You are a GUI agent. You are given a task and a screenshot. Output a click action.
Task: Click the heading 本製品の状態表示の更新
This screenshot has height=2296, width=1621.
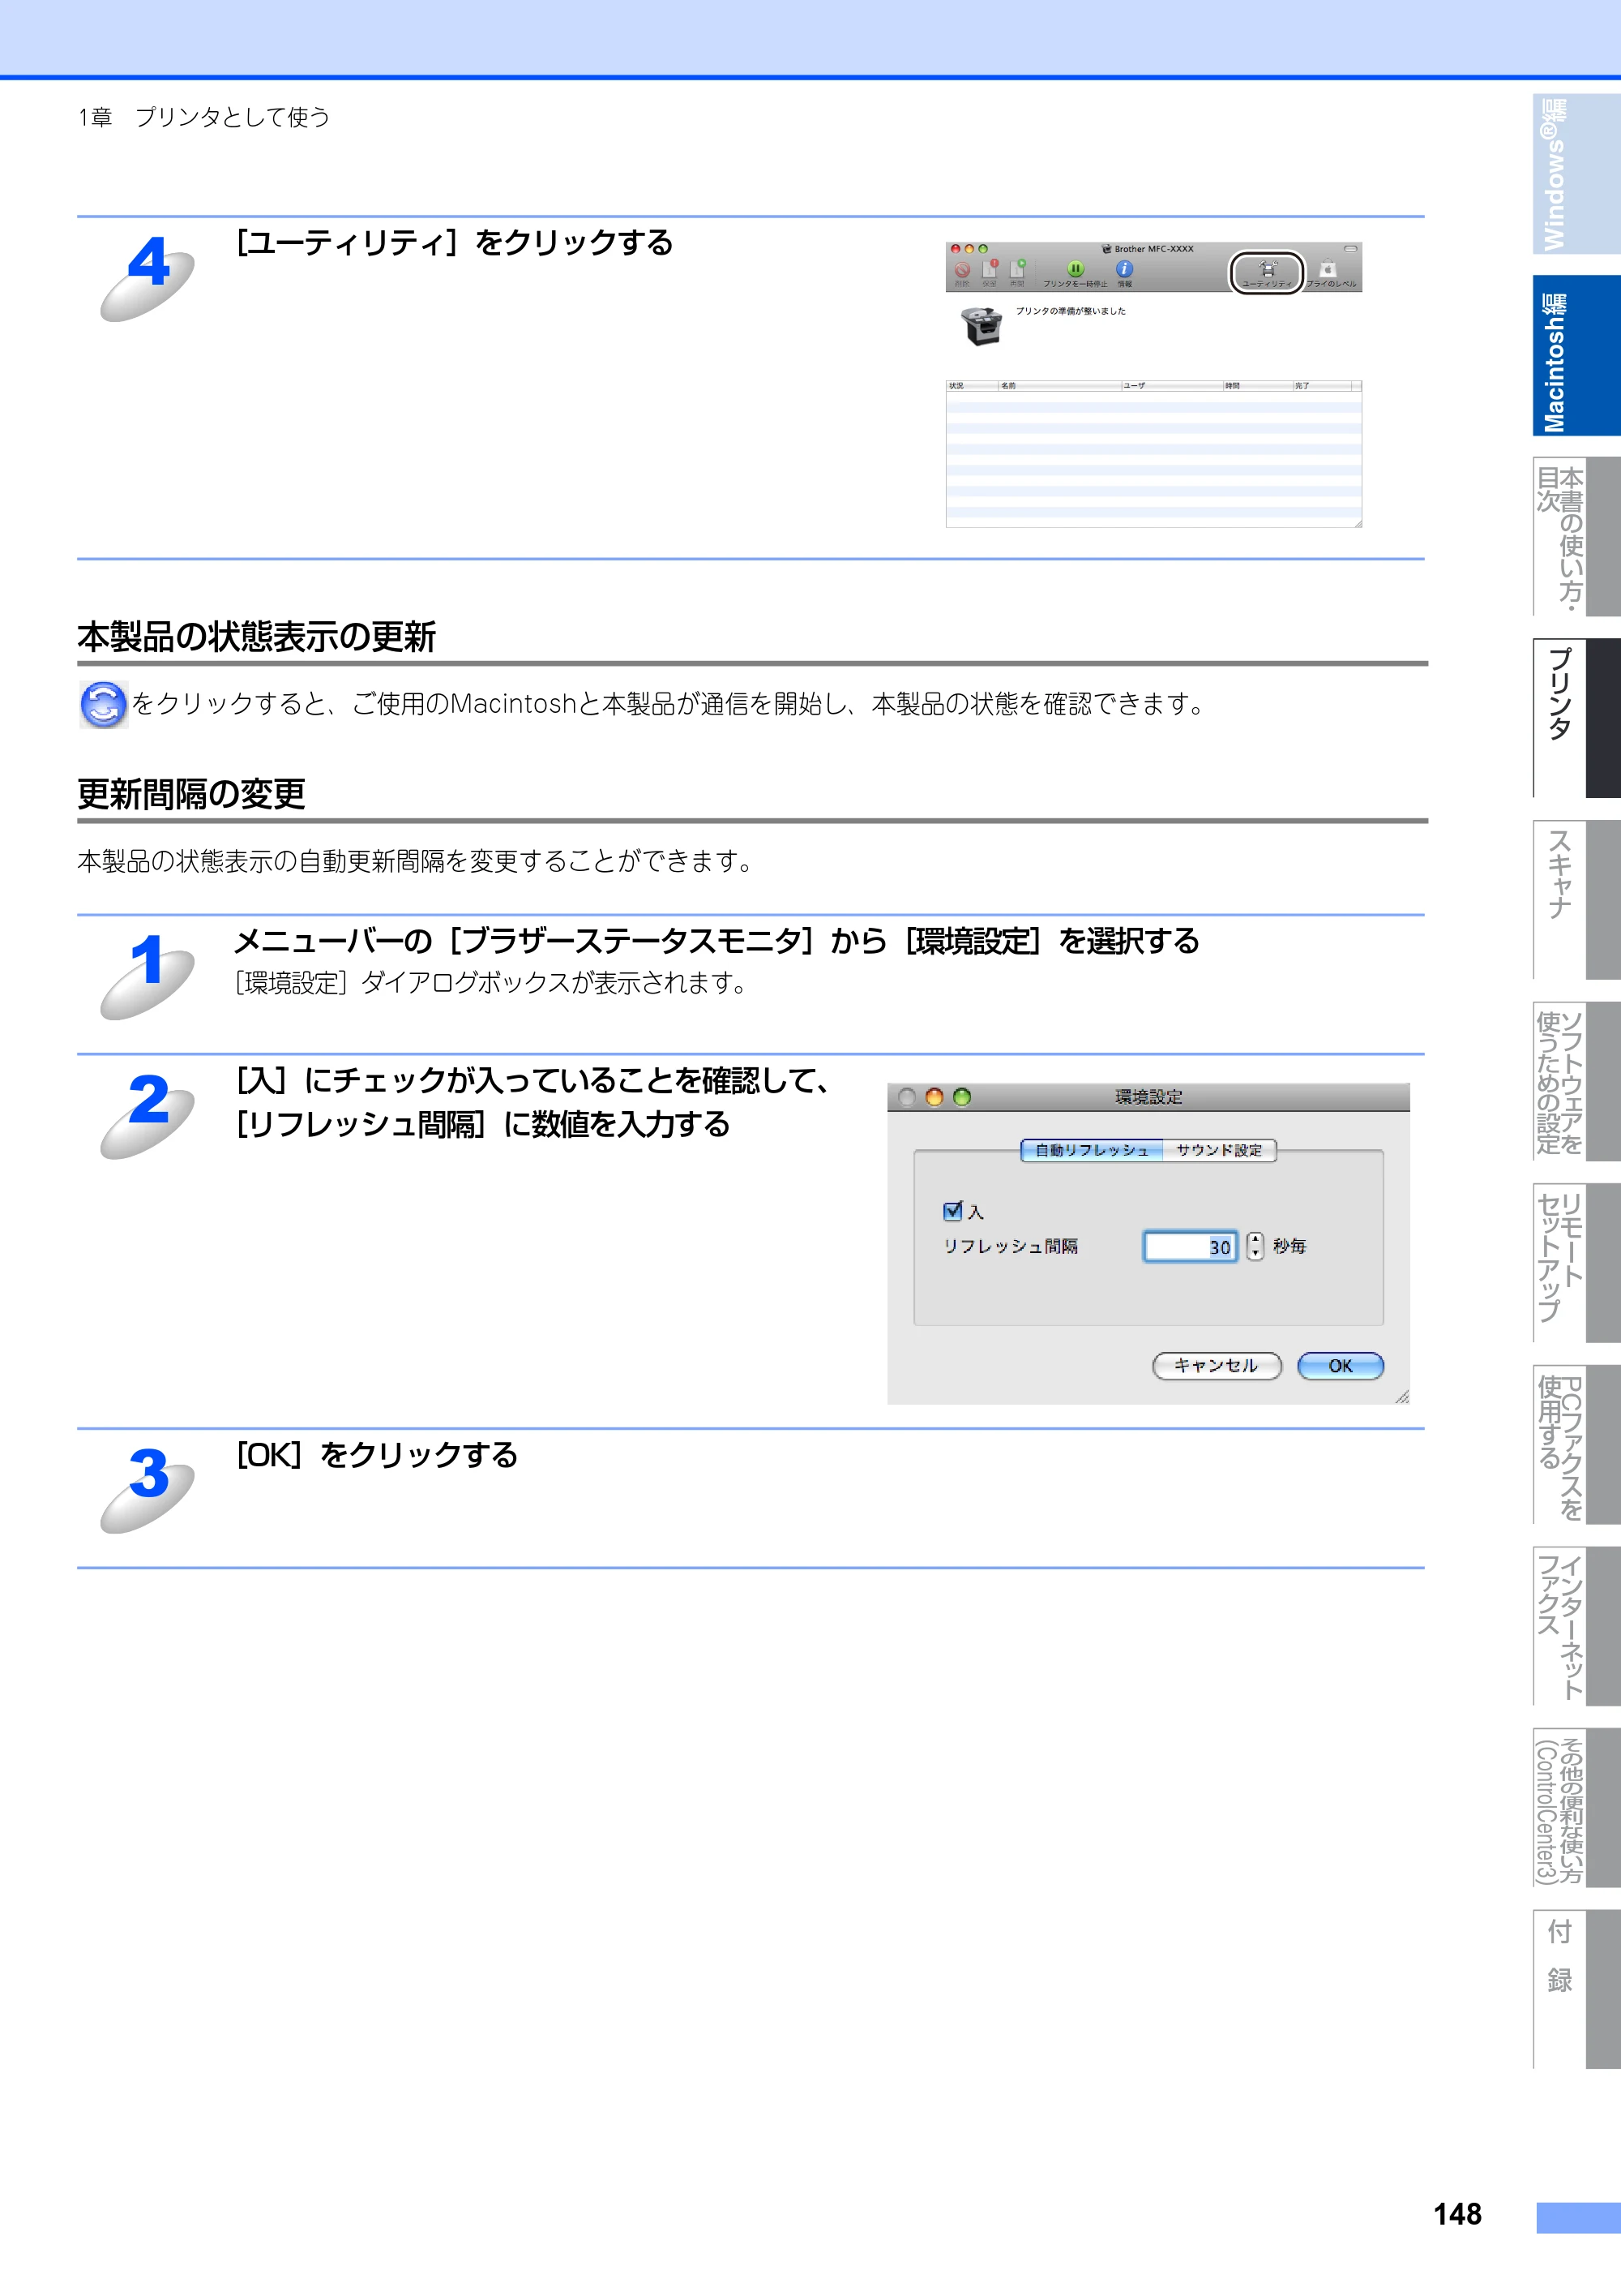pos(257,637)
